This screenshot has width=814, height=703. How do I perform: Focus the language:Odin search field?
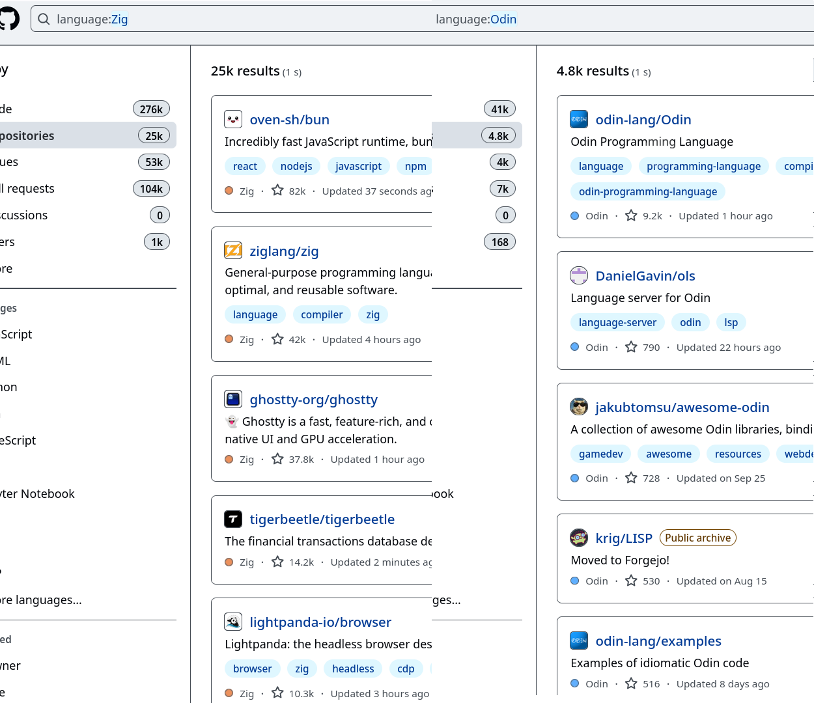coord(622,19)
